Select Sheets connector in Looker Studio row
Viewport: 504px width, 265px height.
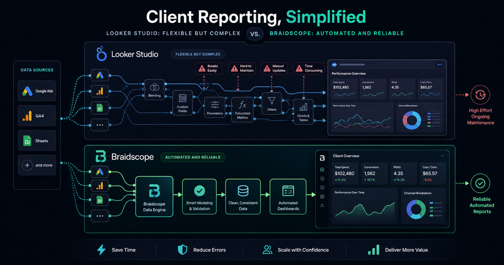pos(100,108)
